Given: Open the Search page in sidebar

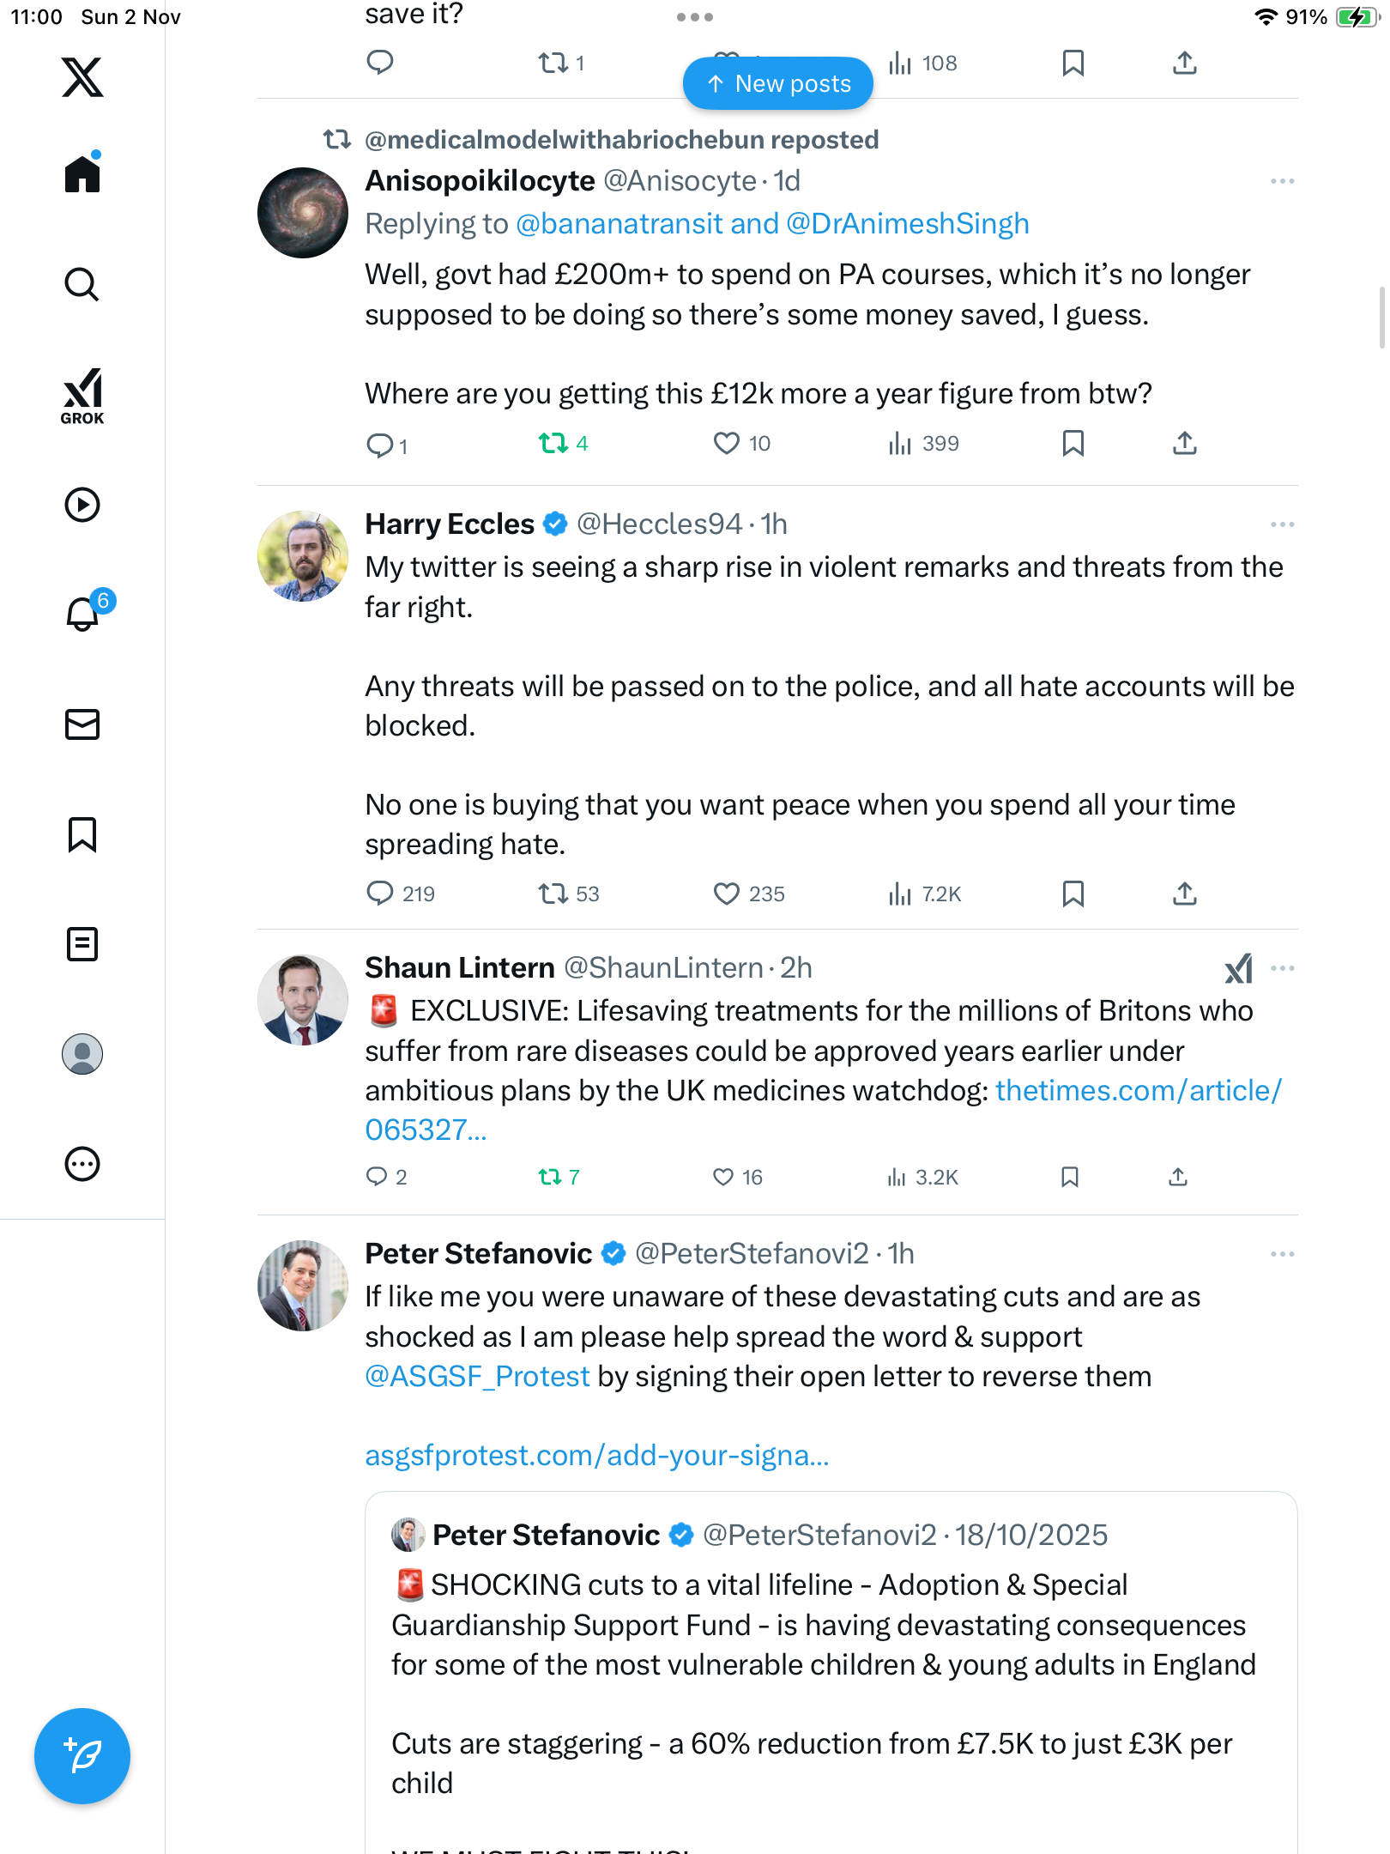Looking at the screenshot, I should click(x=82, y=284).
